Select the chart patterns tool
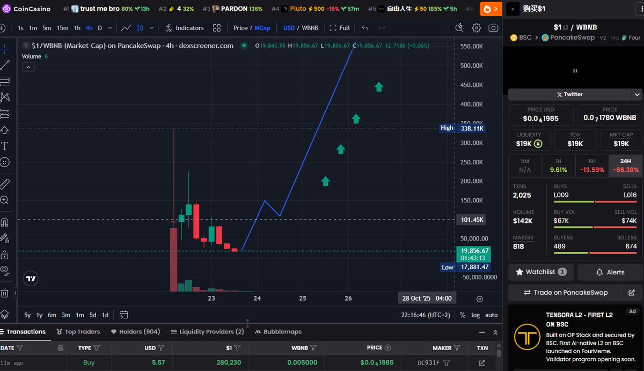This screenshot has height=371, width=644. (x=5, y=97)
